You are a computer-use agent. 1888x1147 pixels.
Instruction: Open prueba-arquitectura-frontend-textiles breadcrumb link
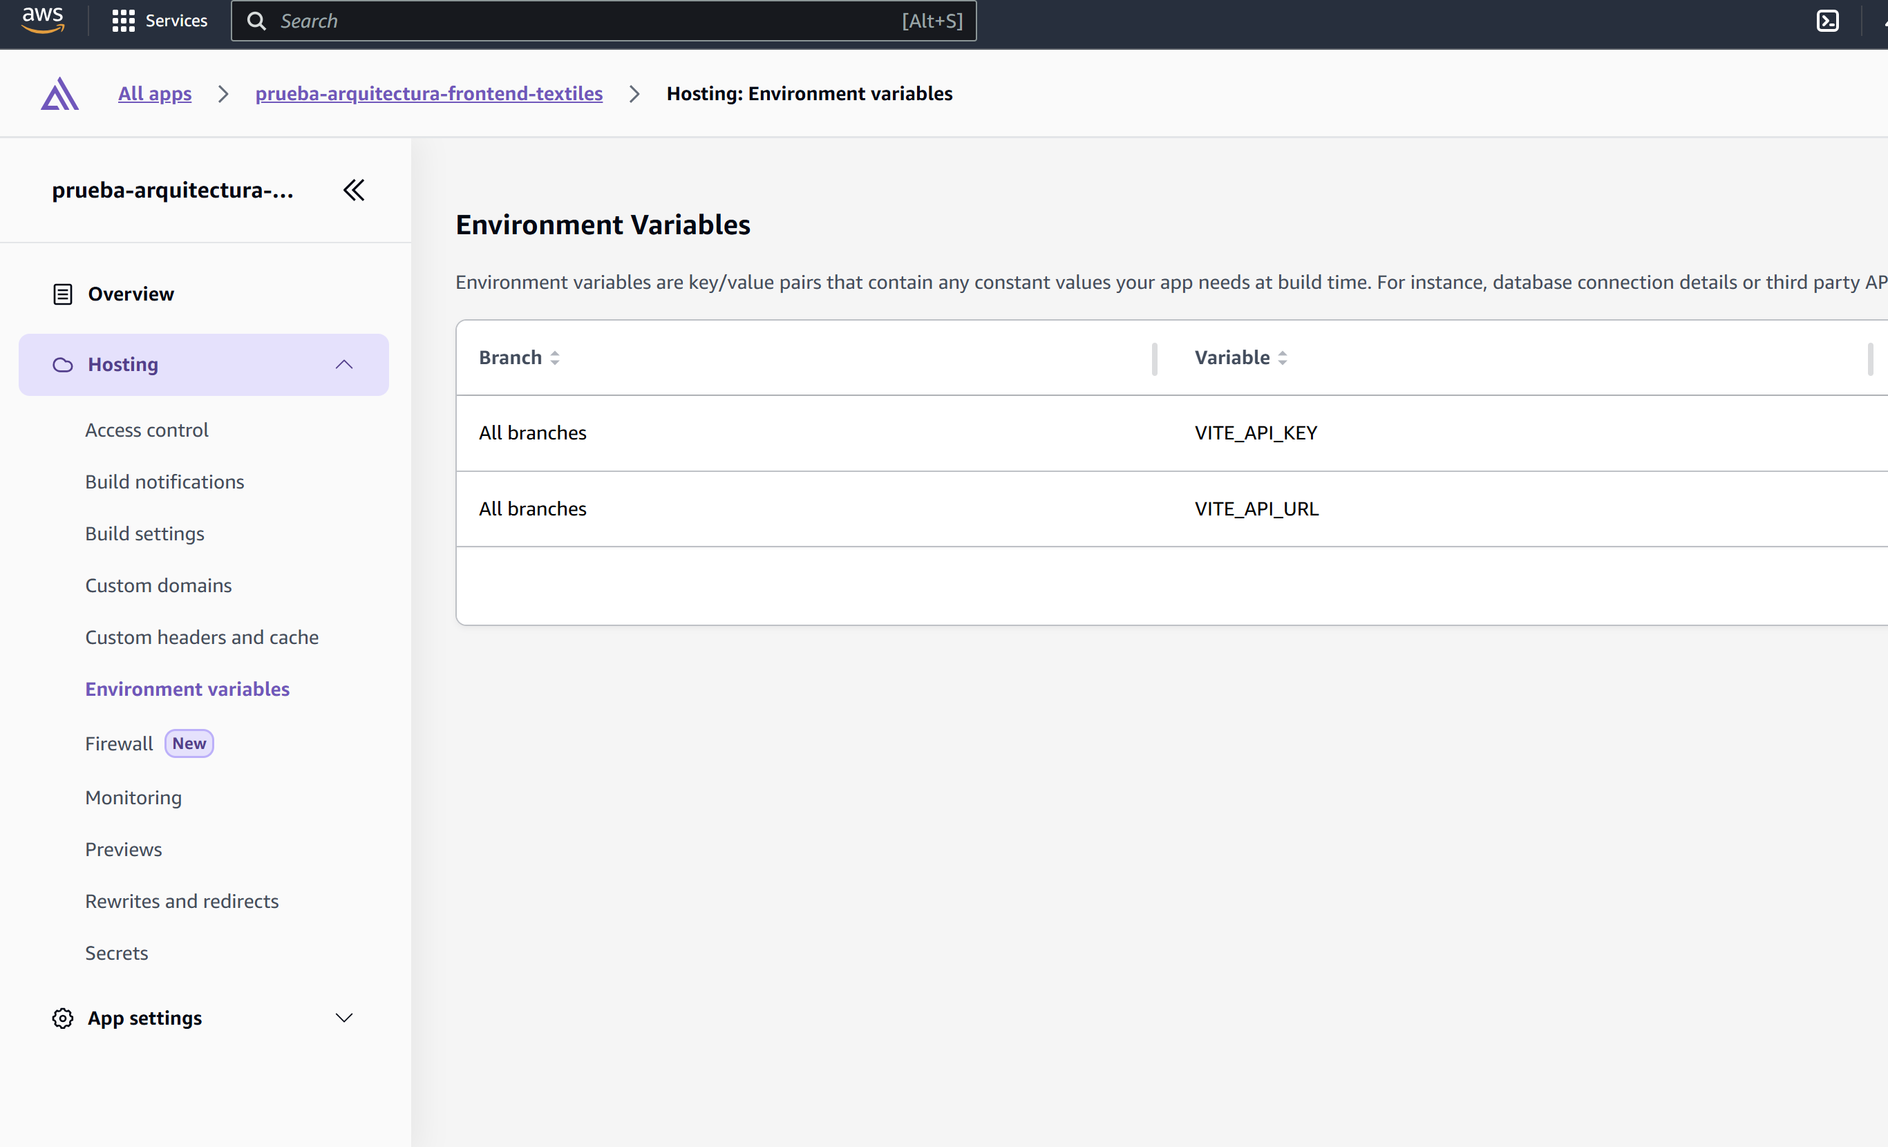429,93
